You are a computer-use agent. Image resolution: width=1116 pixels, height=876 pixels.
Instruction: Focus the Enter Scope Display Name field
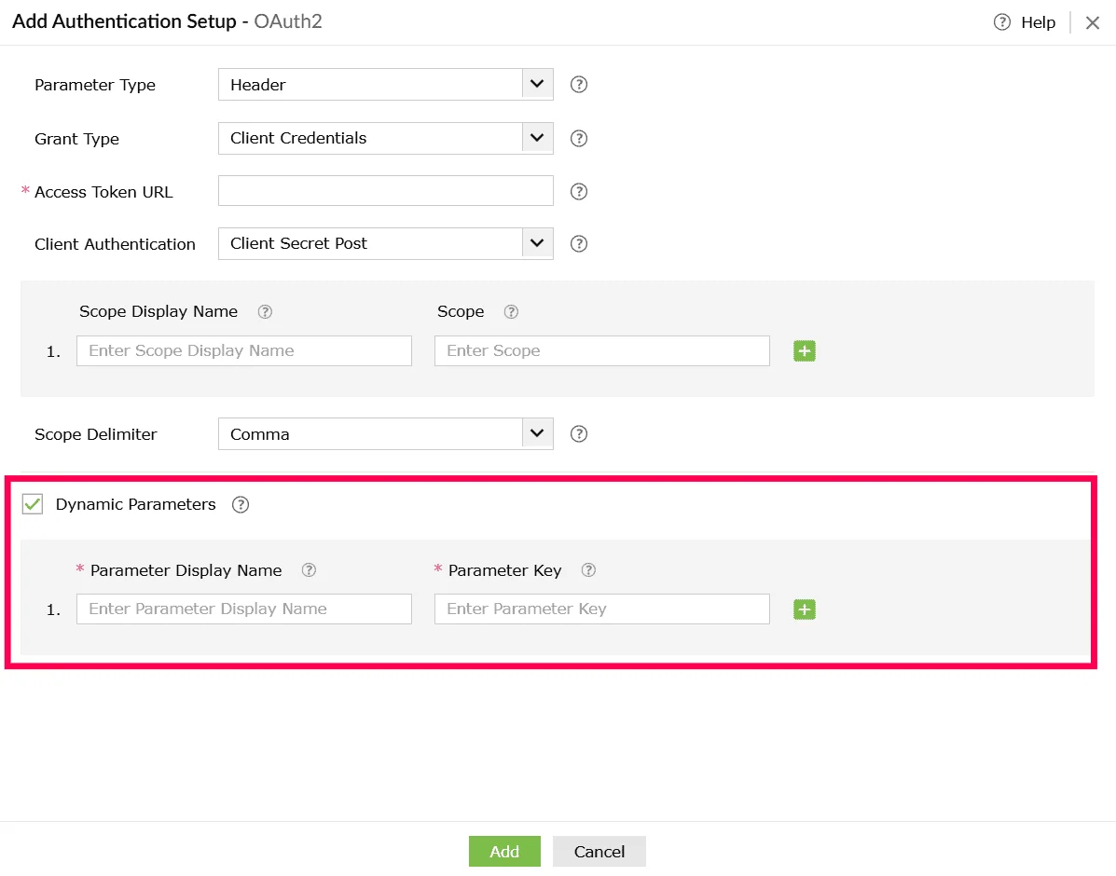pos(244,350)
